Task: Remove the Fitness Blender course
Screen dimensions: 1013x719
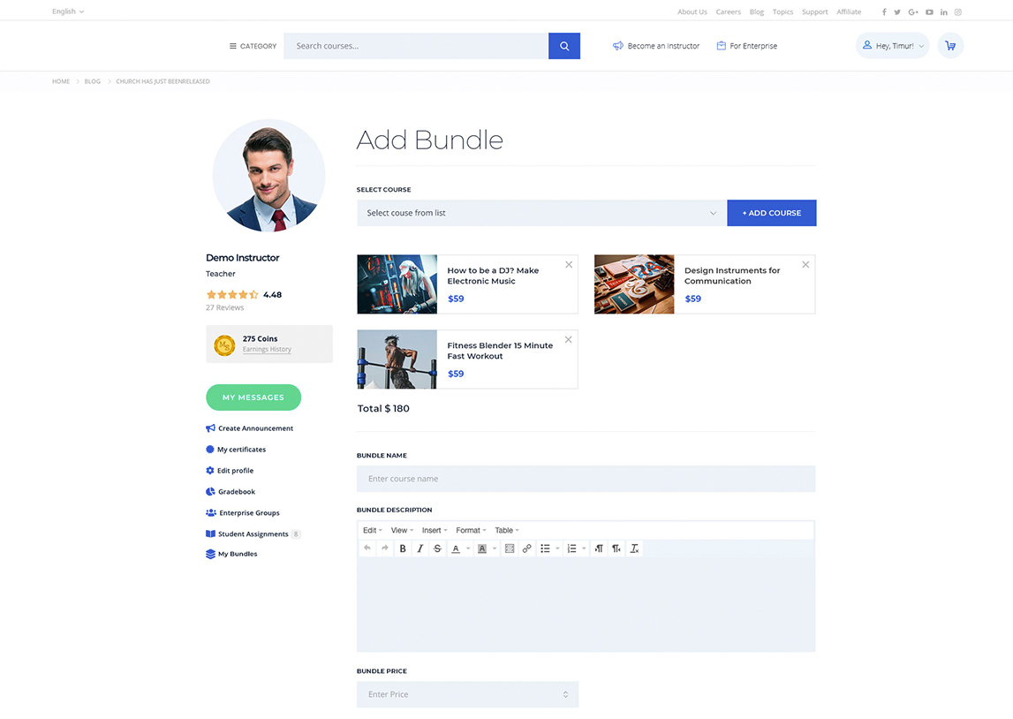Action: click(569, 340)
